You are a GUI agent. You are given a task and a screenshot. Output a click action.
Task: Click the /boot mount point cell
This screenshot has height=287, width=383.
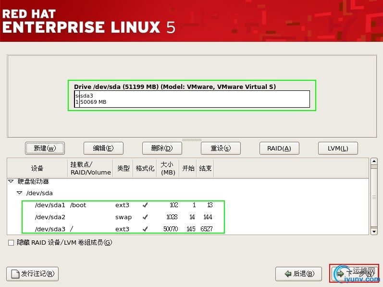tap(78, 205)
